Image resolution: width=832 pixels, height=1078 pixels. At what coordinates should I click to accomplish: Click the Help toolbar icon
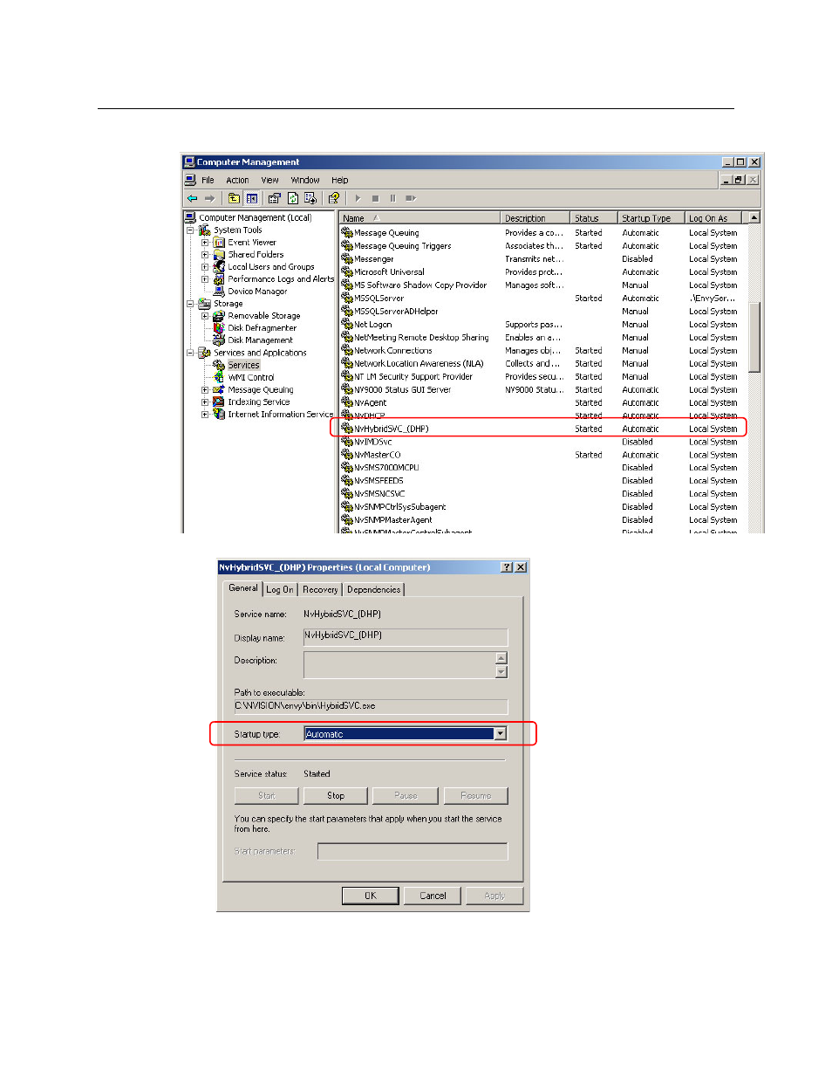[333, 198]
